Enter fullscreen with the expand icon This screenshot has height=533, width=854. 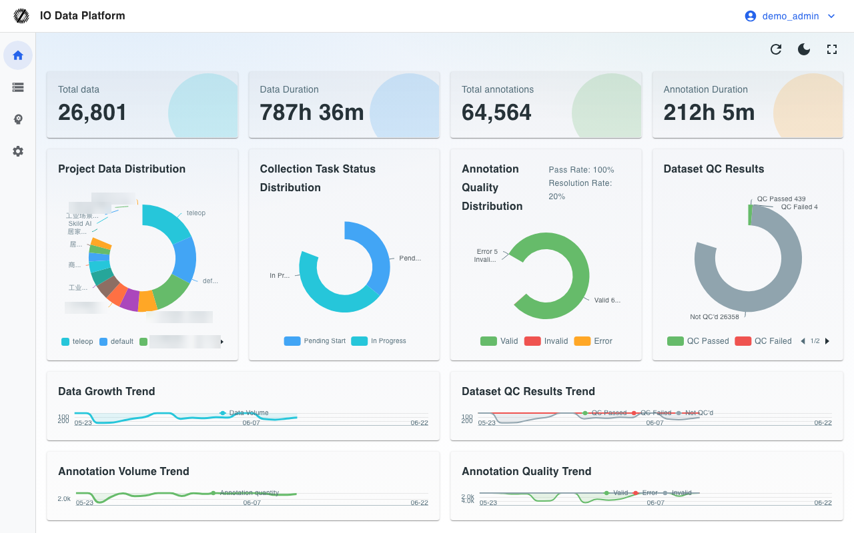pos(832,49)
